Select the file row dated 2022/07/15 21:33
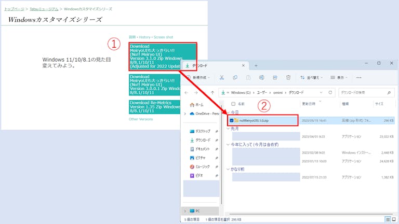 [x=313, y=177]
